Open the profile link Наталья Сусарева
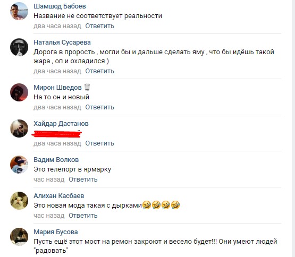This screenshot has width=295, height=257. point(62,42)
